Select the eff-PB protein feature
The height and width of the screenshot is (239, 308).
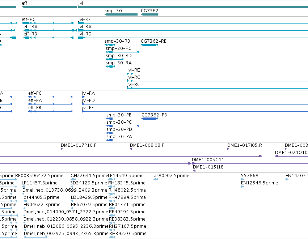[50, 111]
